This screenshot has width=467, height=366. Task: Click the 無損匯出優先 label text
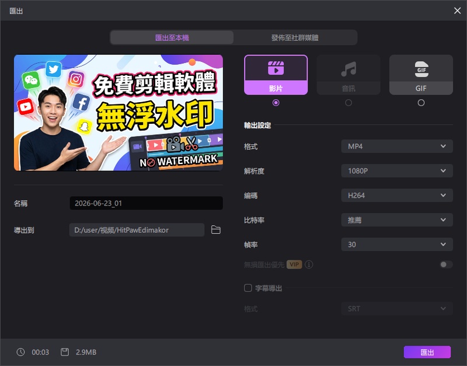pos(264,265)
